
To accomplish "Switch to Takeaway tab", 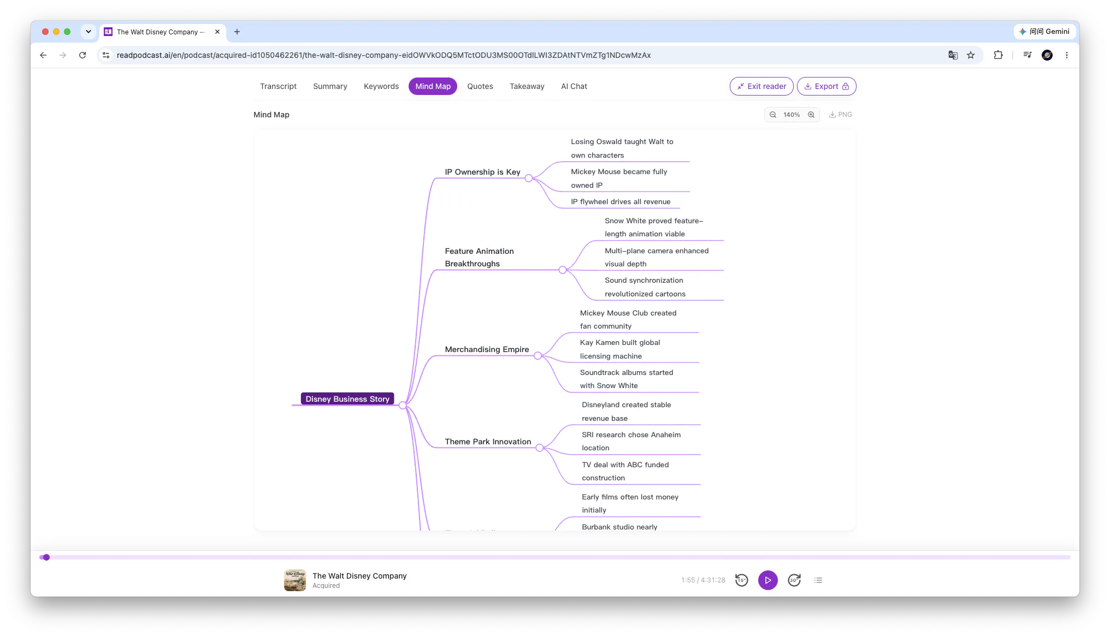I will (x=527, y=86).
